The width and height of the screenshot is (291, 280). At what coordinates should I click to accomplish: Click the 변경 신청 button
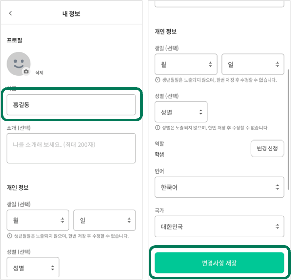[x=267, y=148]
